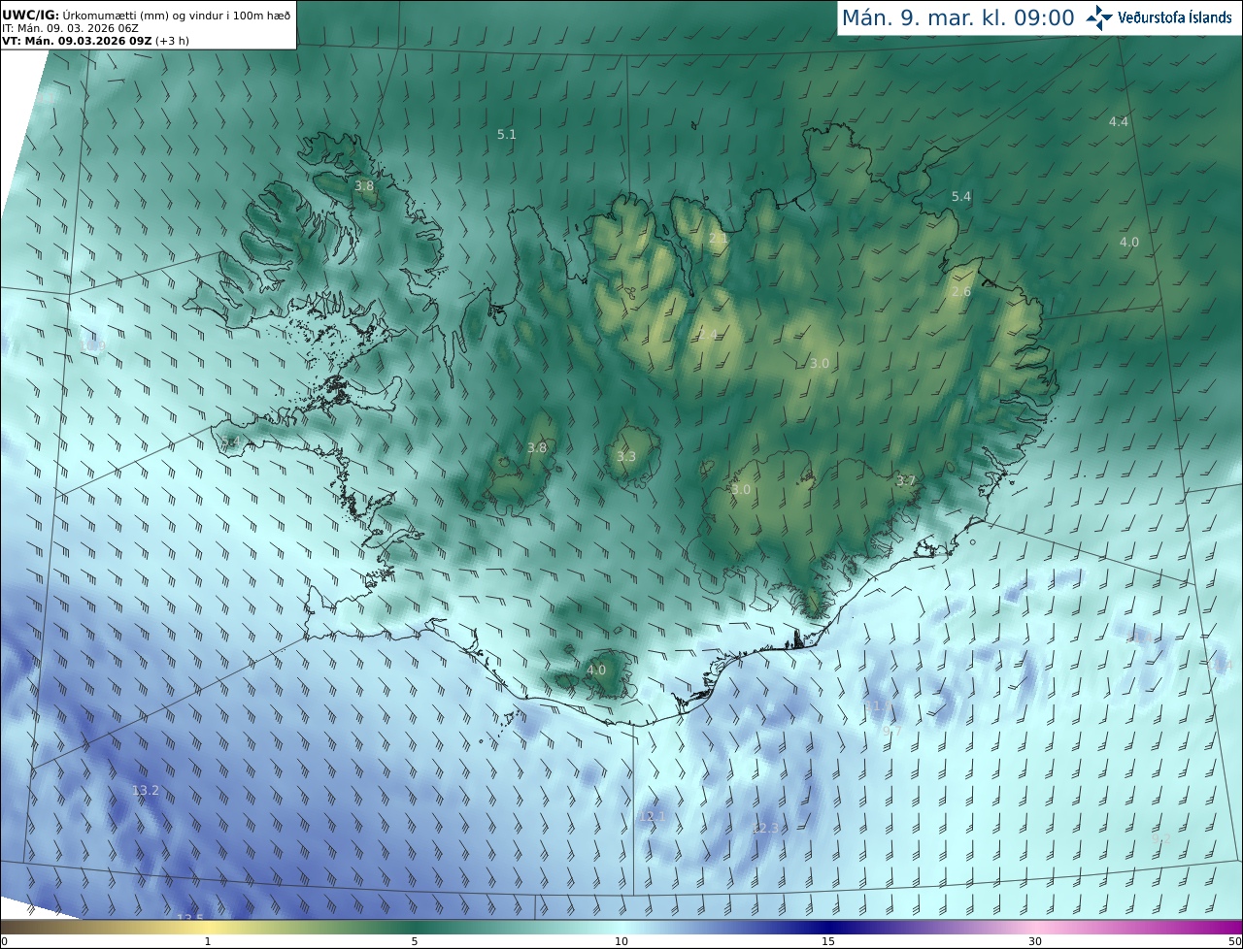
Task: Click the 3.8 value on Langjökull glacier
Action: tap(536, 447)
